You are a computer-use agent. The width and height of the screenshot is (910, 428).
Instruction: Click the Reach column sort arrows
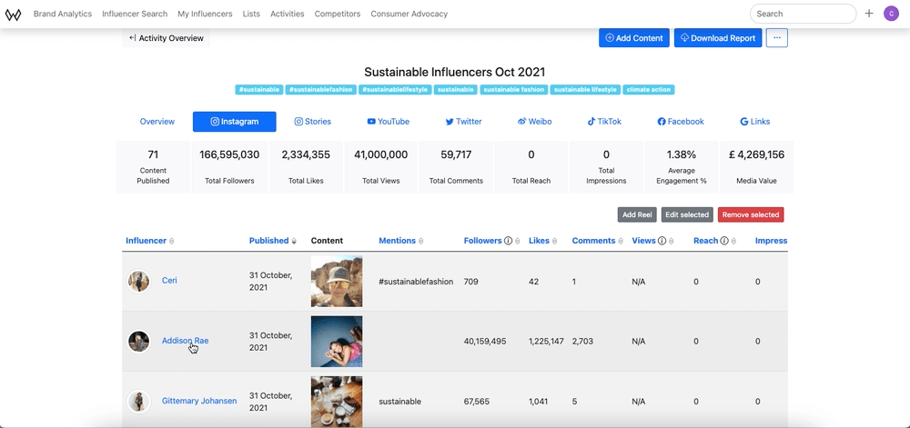tap(734, 241)
